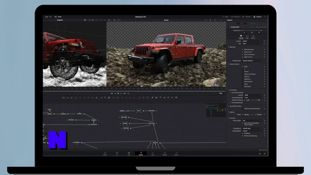Viewport: 311px width, 175px height.
Task: Open the Spline panel
Action: 227,17
